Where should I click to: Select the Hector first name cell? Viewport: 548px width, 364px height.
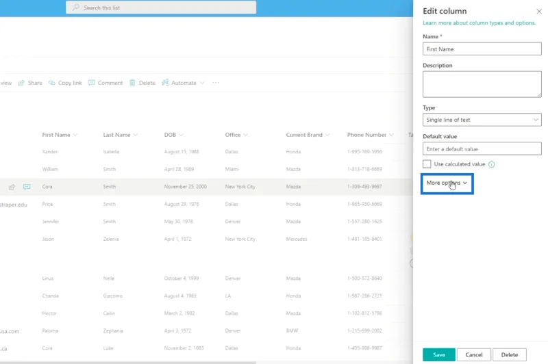[49, 313]
